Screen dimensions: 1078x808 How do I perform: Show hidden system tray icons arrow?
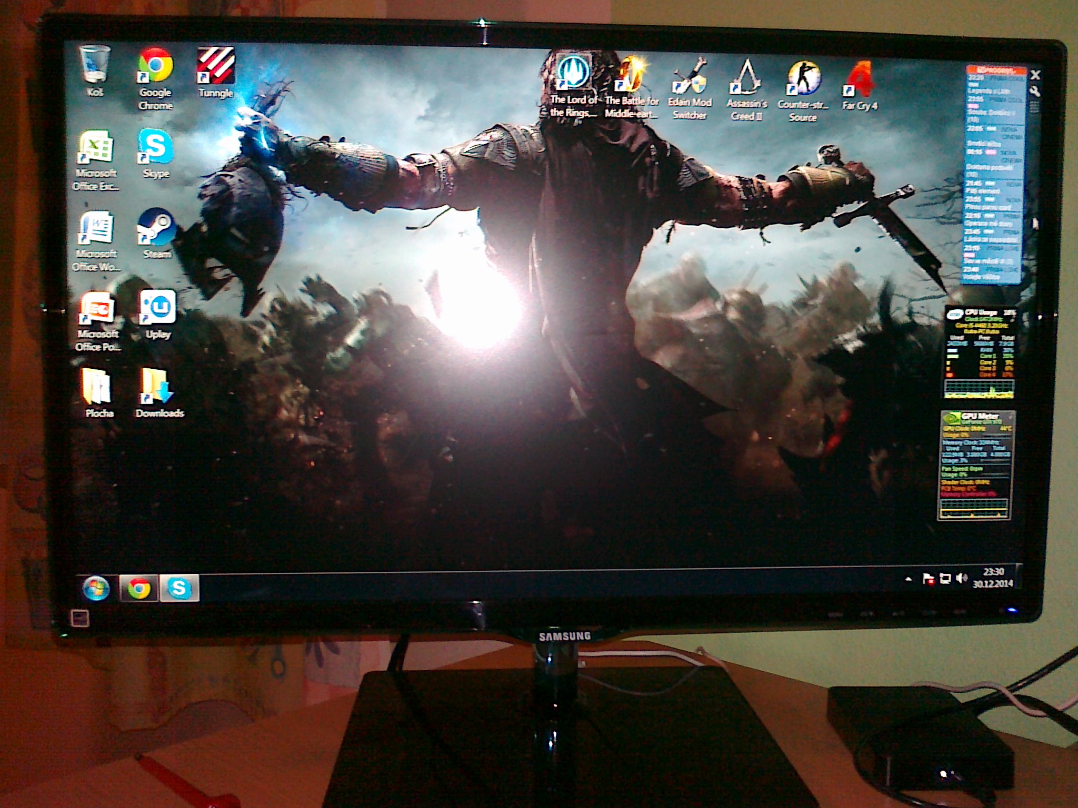click(x=909, y=579)
